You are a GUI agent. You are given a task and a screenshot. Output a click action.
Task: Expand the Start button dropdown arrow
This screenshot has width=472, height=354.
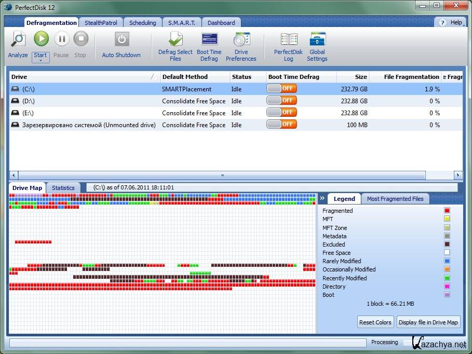coord(41,60)
